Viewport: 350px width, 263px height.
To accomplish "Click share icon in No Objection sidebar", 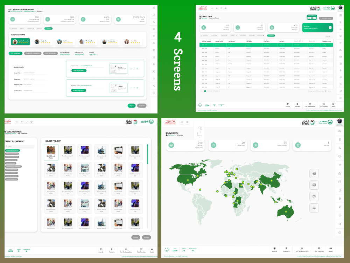I will pyautogui.click(x=341, y=91).
